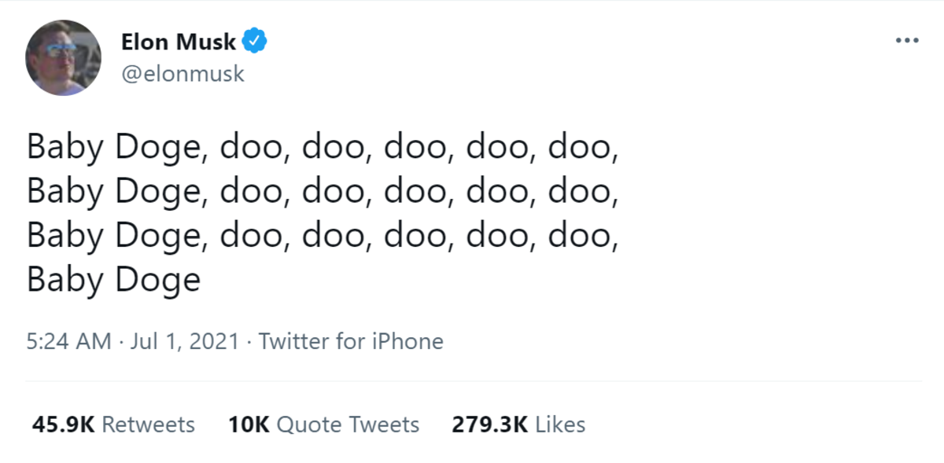The image size is (944, 463).
Task: Click the 'Quote Tweets' label text
Action: click(x=348, y=424)
